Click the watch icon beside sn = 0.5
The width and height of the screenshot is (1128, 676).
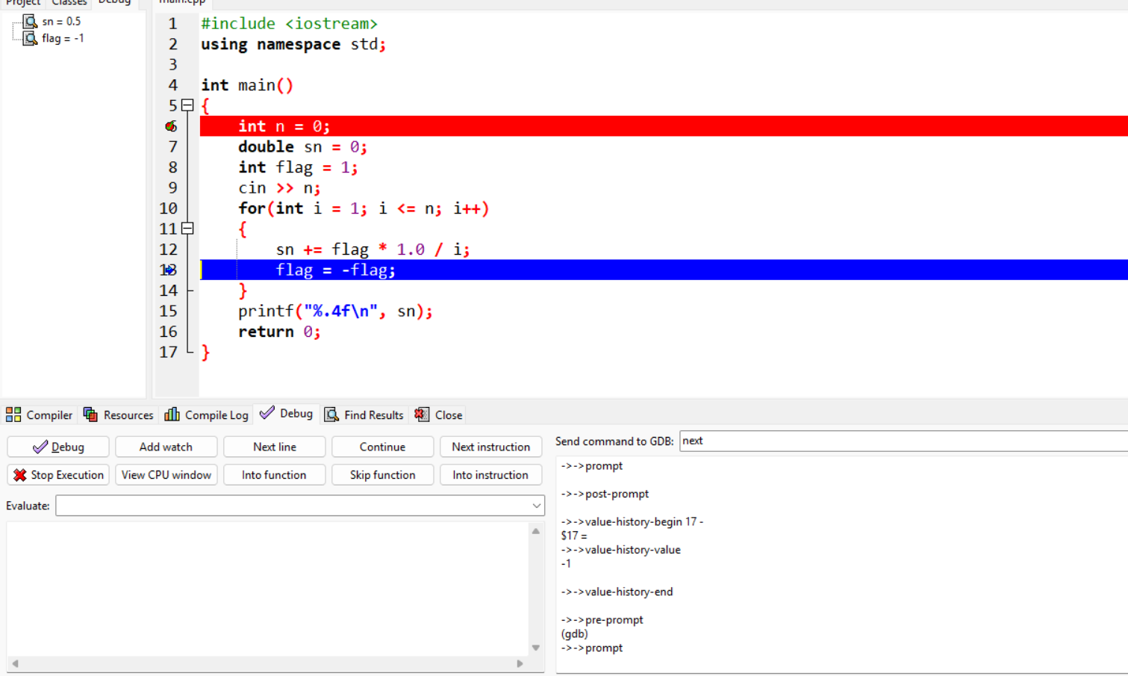(30, 22)
